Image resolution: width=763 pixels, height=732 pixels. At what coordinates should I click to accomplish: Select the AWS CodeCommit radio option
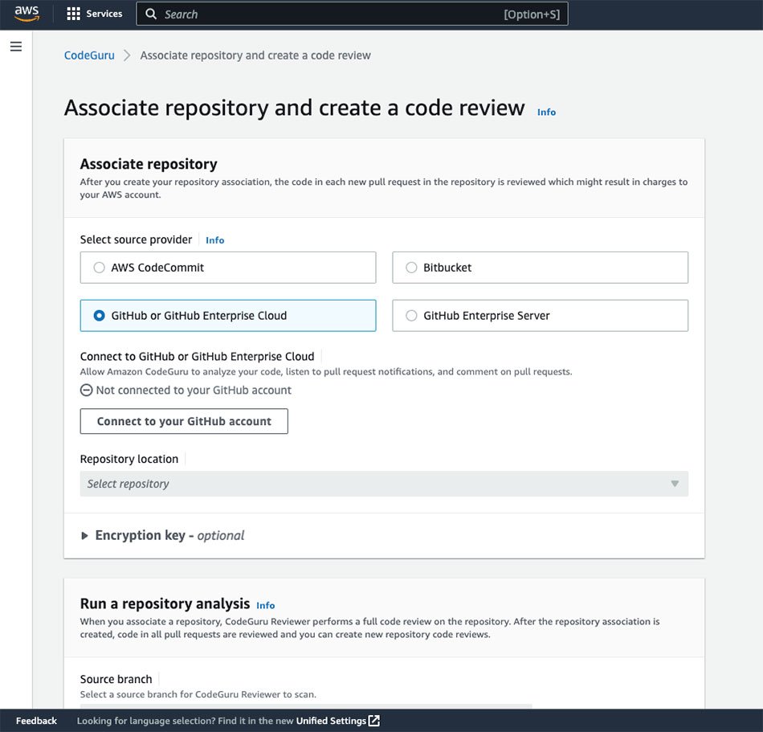coord(100,268)
